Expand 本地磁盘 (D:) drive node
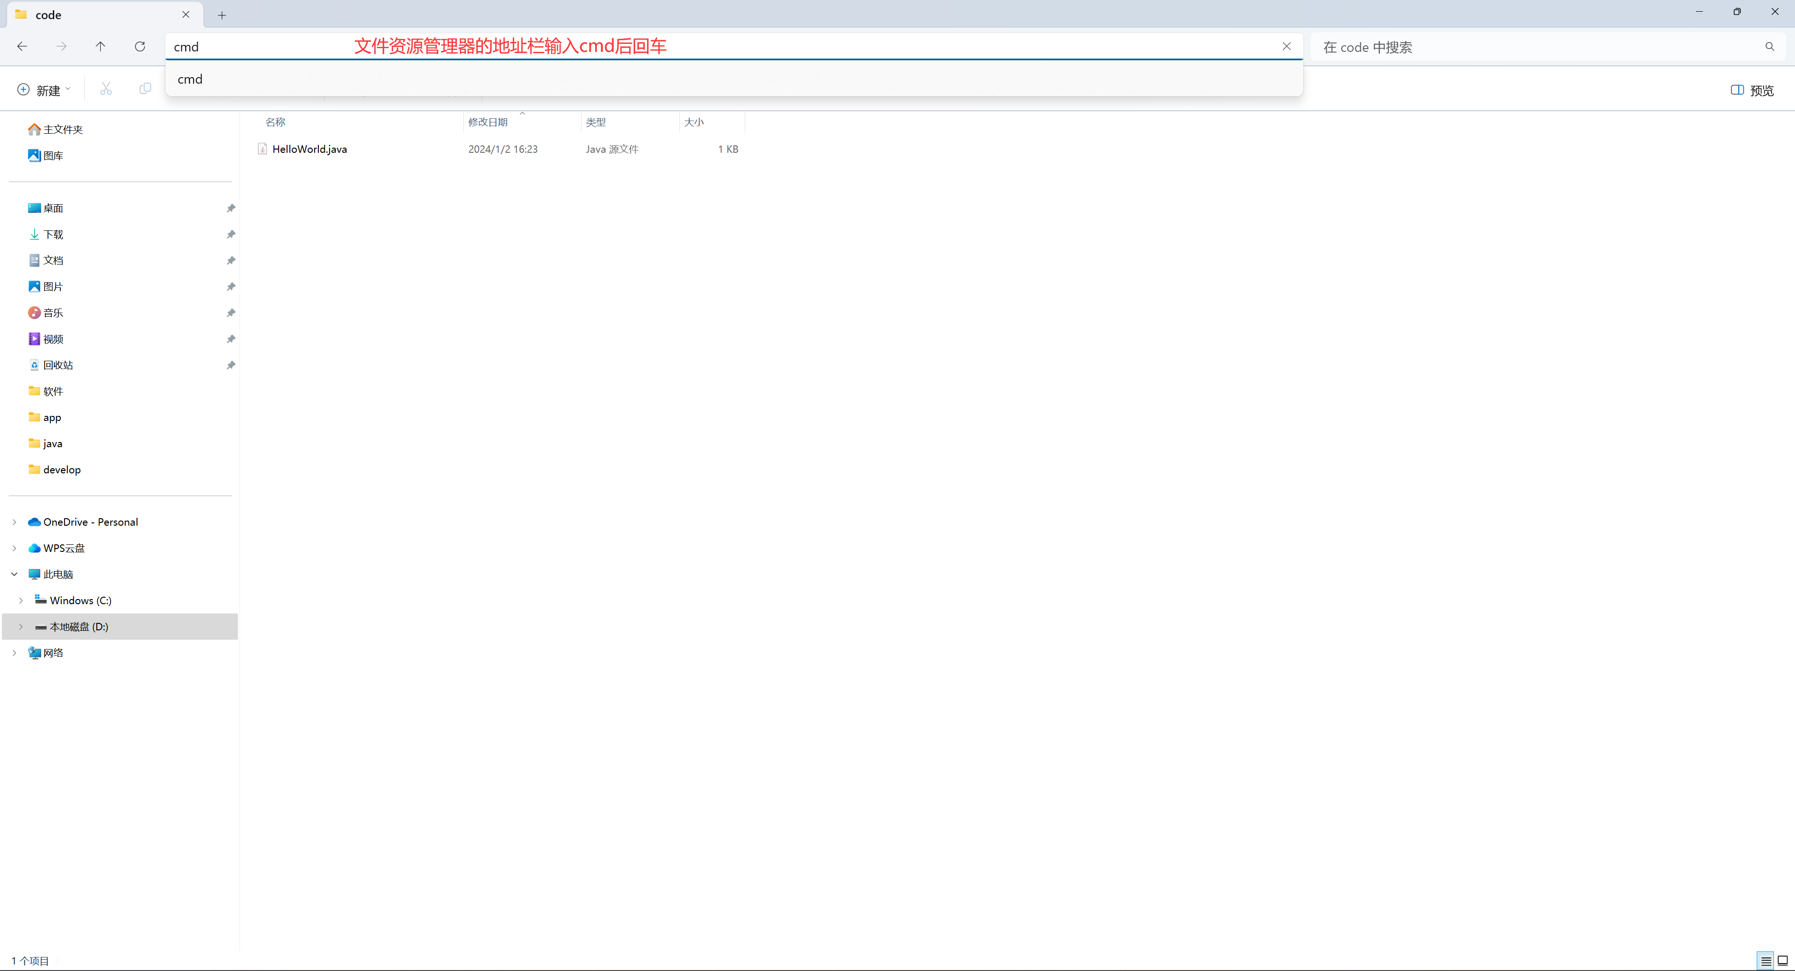This screenshot has width=1795, height=971. [21, 627]
